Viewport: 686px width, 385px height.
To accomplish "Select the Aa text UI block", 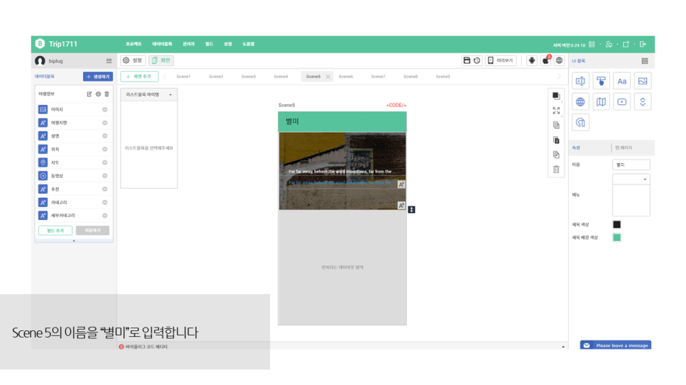I will point(621,81).
